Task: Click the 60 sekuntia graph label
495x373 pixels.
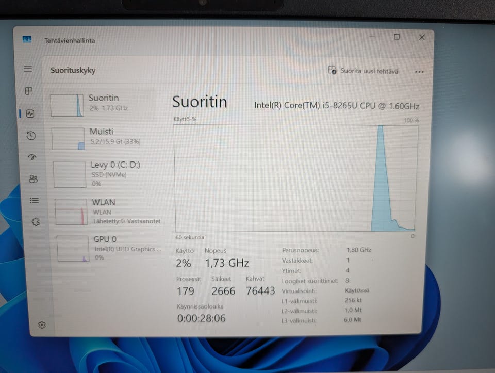Action: coord(190,237)
